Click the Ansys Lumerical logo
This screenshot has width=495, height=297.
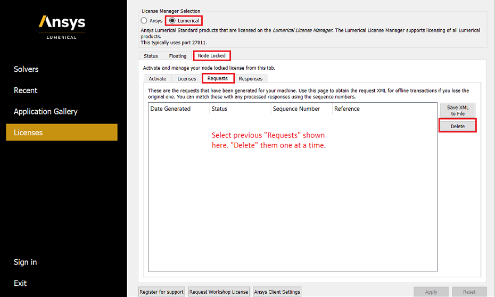(x=62, y=27)
